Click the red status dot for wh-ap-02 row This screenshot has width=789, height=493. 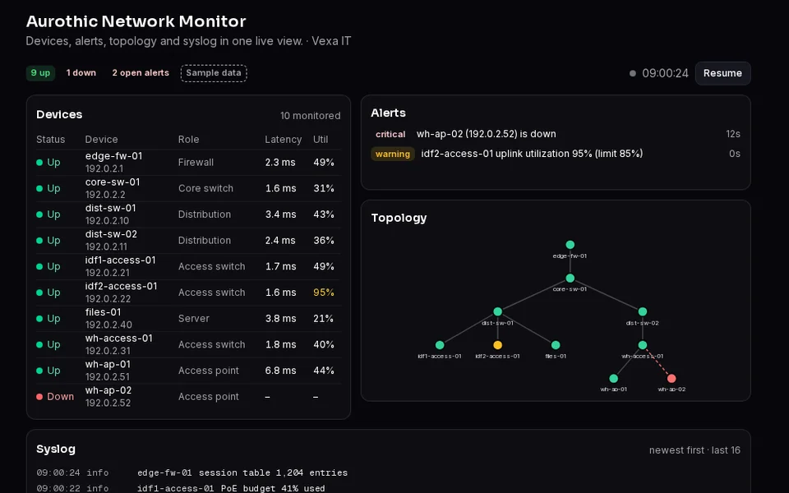[39, 396]
